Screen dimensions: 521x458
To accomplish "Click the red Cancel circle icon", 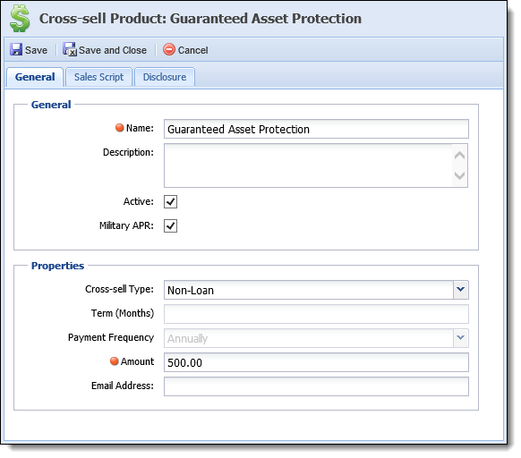I will pos(169,49).
